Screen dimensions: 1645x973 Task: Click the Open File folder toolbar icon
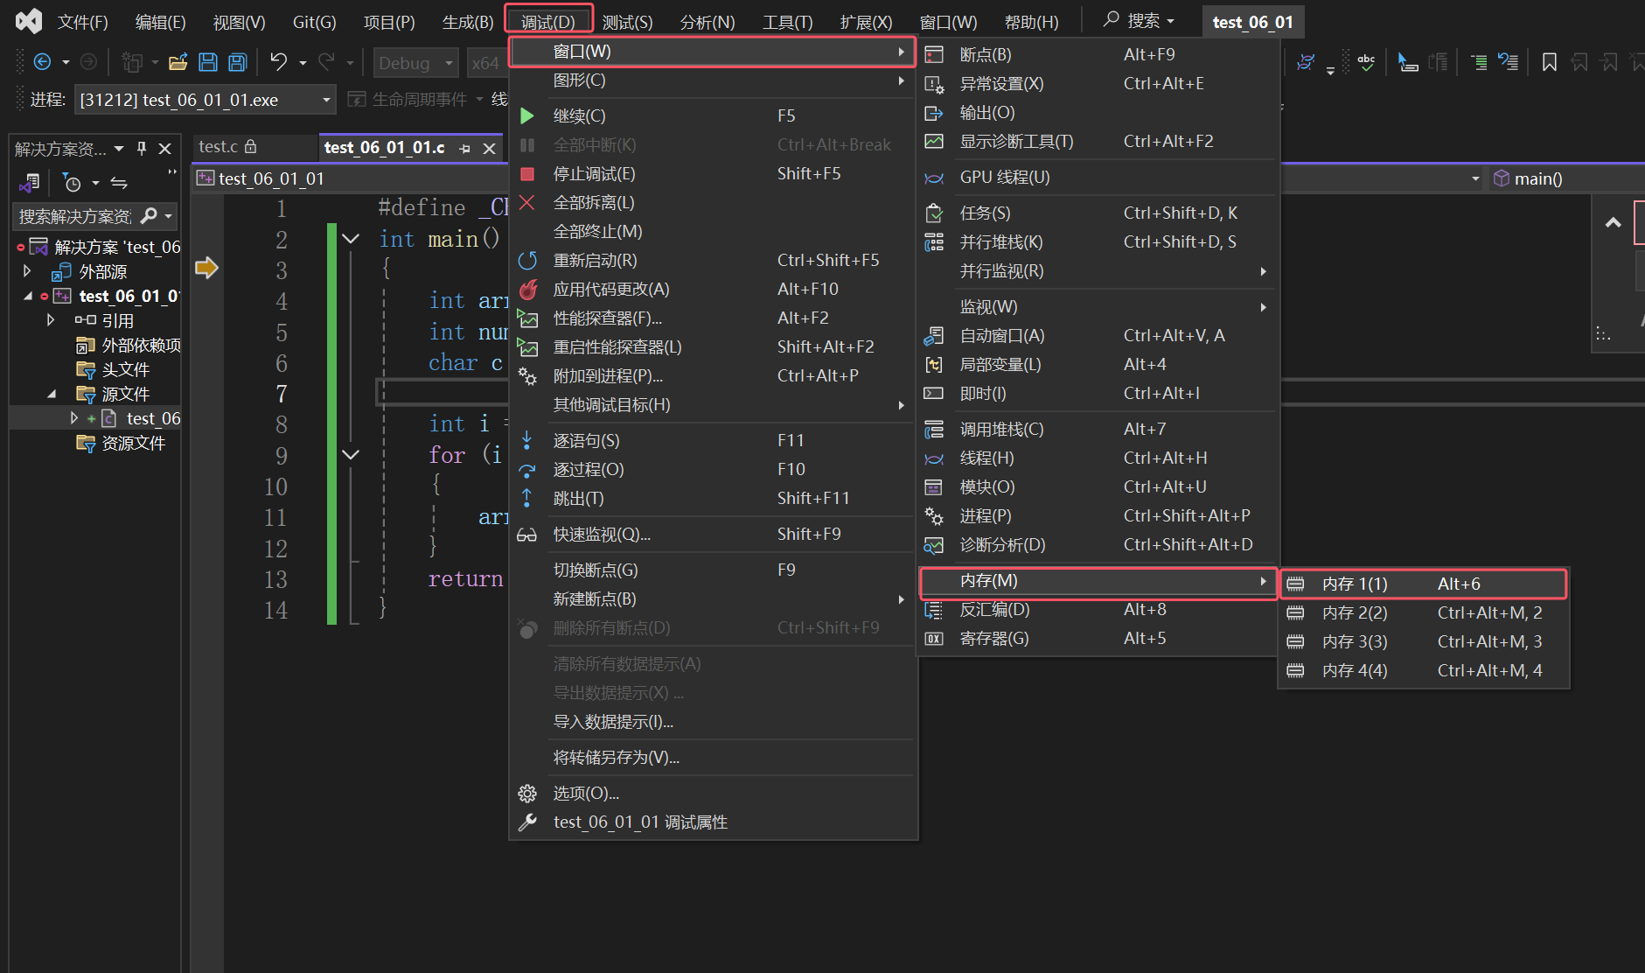click(x=178, y=62)
